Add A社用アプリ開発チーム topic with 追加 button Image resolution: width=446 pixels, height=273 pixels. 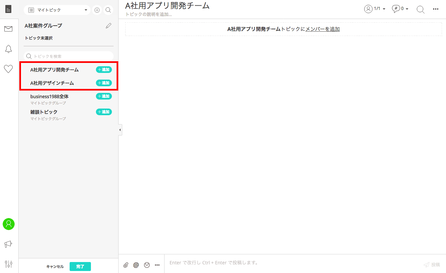104,70
